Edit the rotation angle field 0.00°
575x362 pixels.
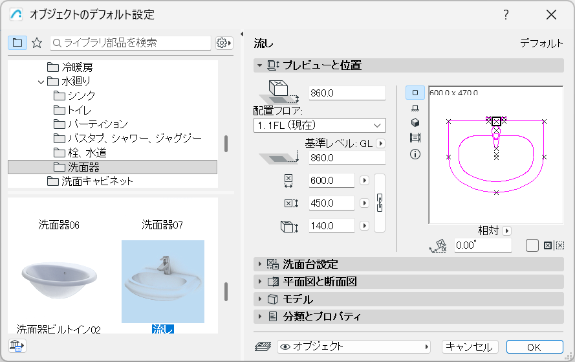click(x=483, y=245)
